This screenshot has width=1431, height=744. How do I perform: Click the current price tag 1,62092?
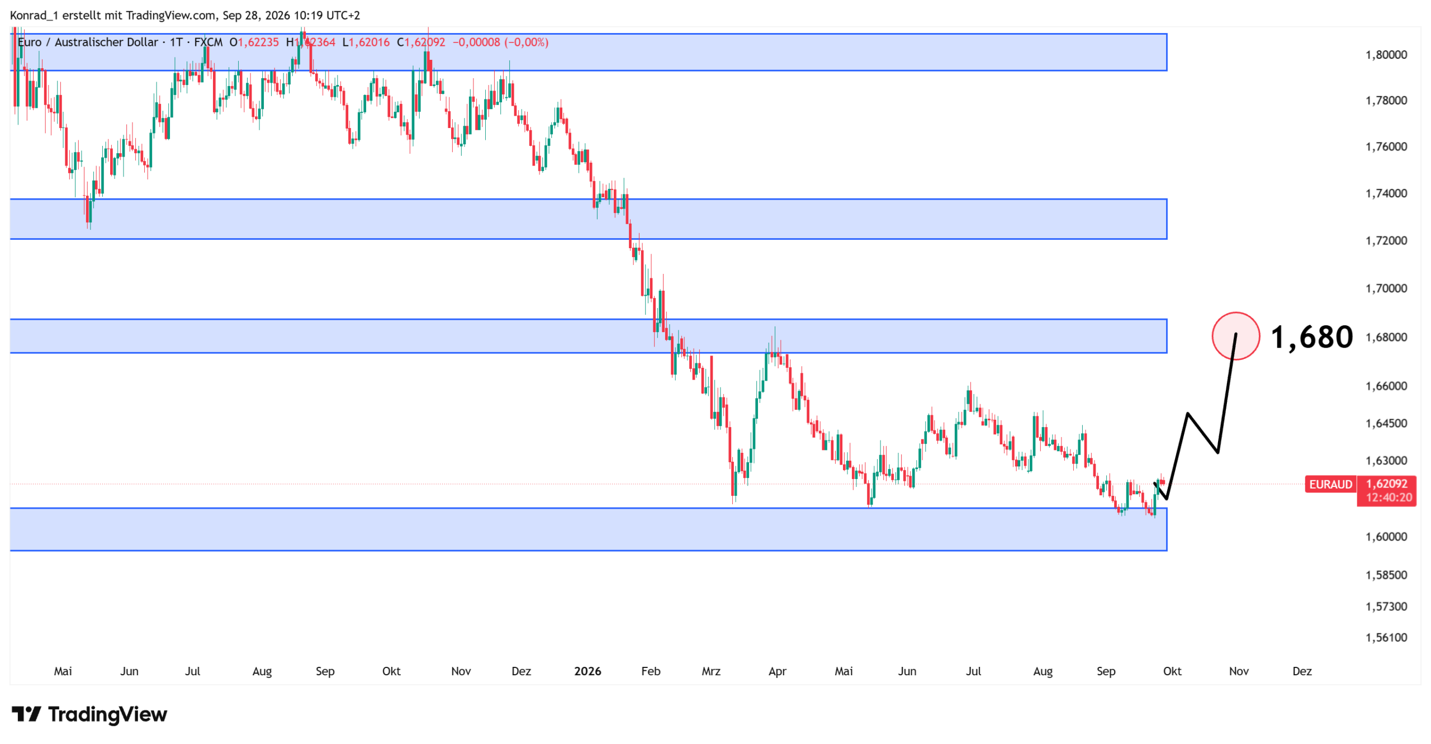1386,484
